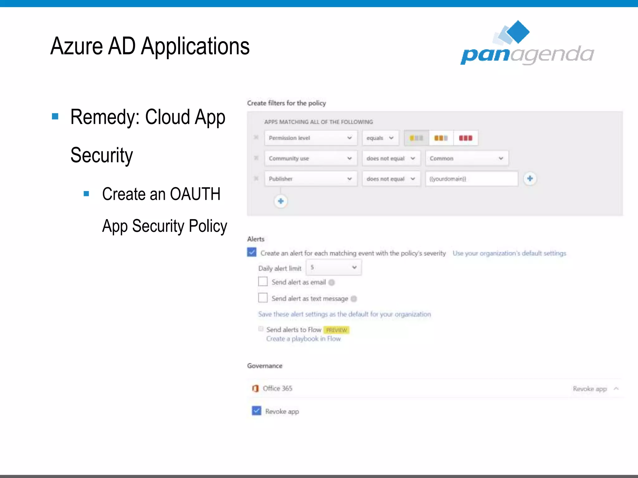Open Publisher does not equal operator dropdown
The width and height of the screenshot is (638, 478).
click(391, 179)
